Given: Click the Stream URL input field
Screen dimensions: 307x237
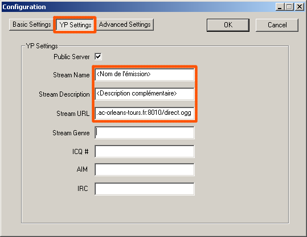Looking at the screenshot, I should tap(145, 113).
